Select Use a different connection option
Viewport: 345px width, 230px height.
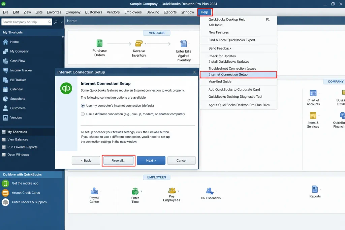click(x=83, y=114)
